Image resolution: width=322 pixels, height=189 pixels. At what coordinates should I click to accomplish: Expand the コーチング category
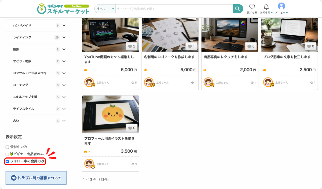[64, 85]
